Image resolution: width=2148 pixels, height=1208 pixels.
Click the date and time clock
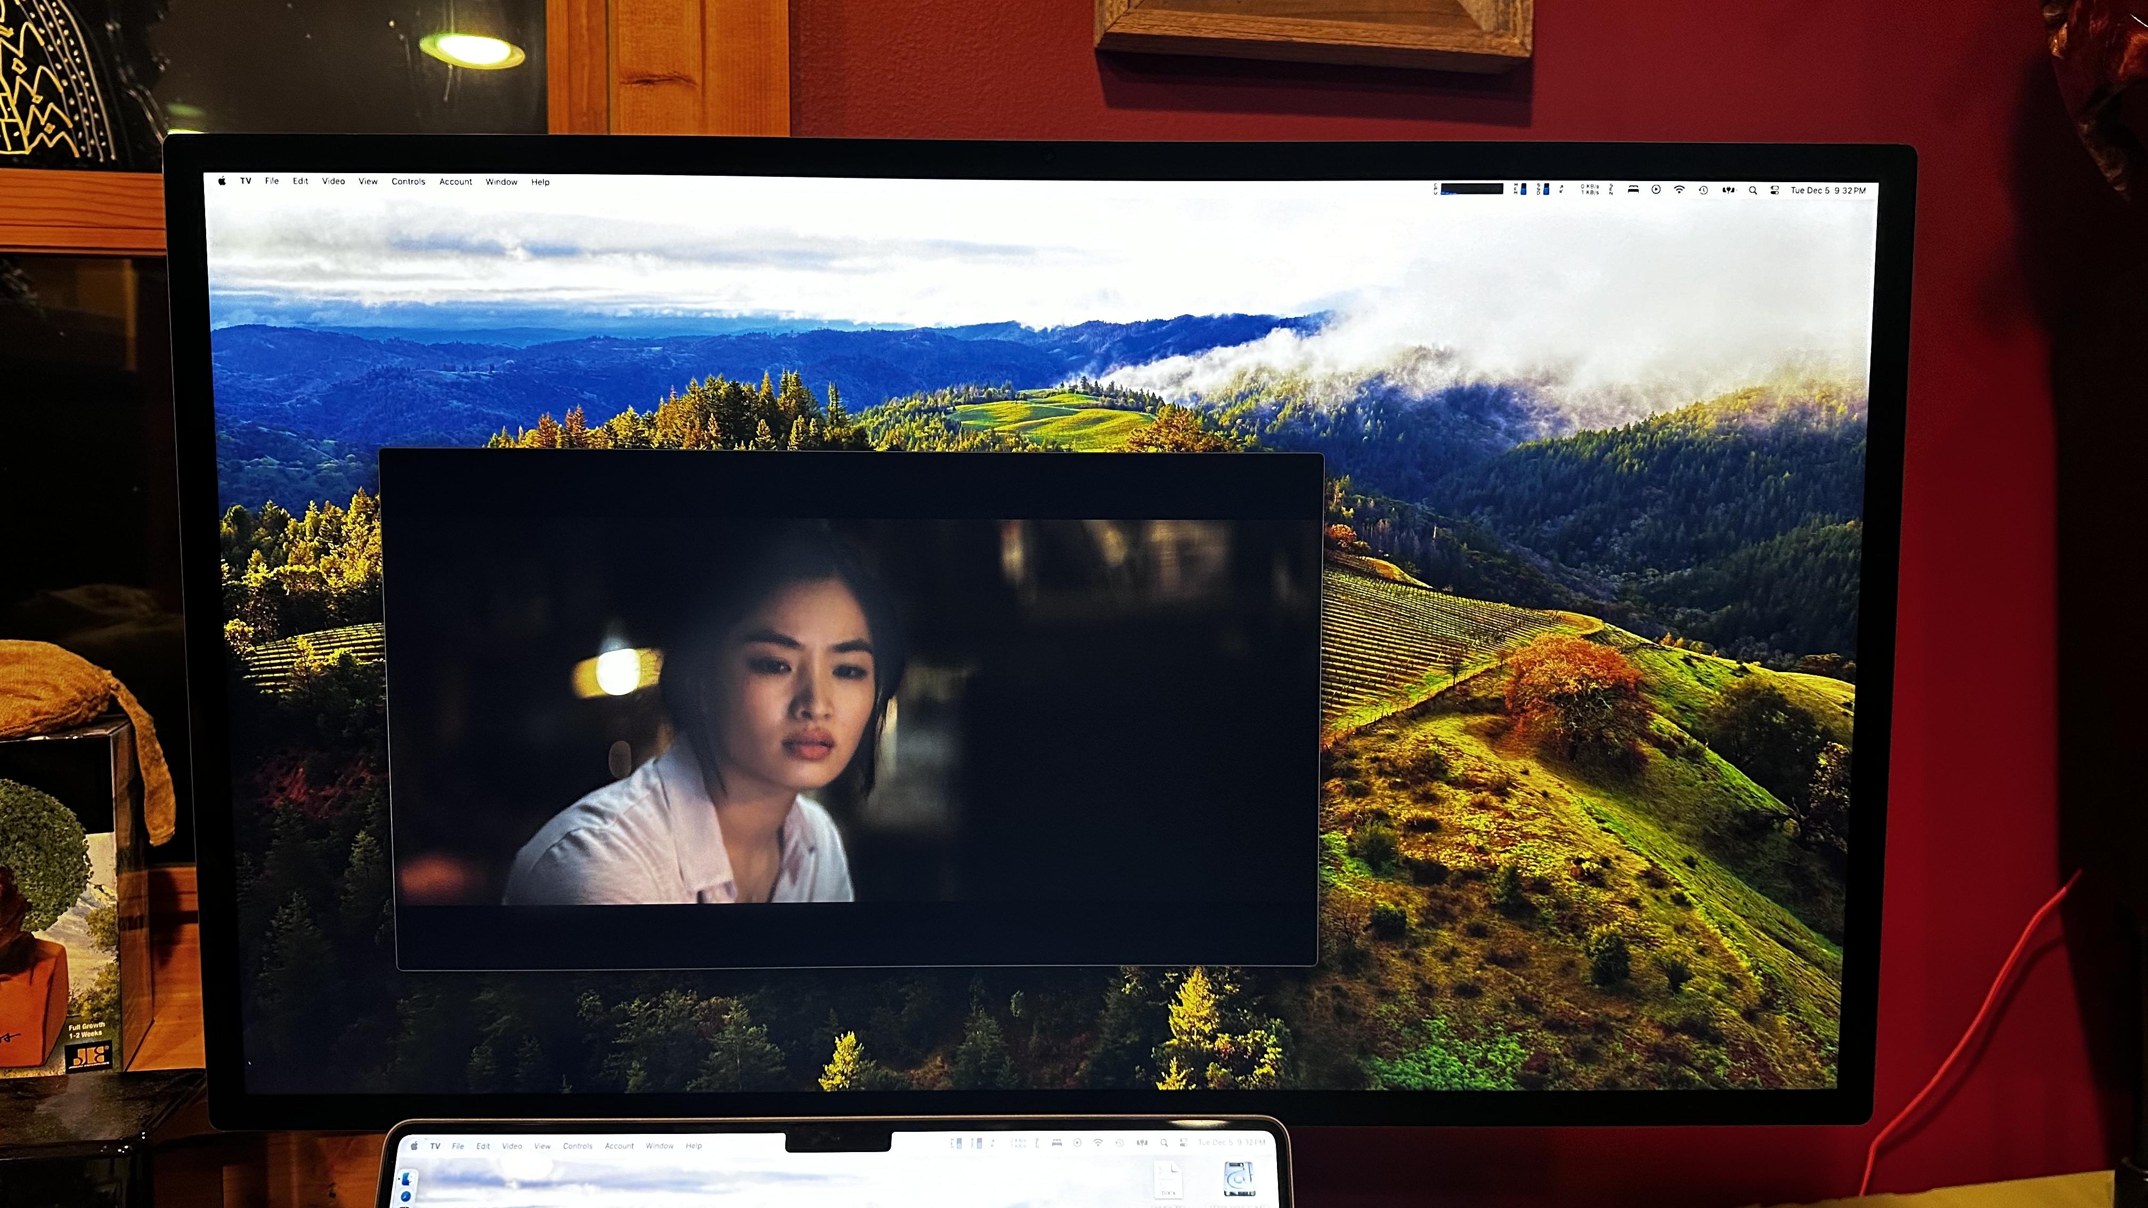(1828, 190)
